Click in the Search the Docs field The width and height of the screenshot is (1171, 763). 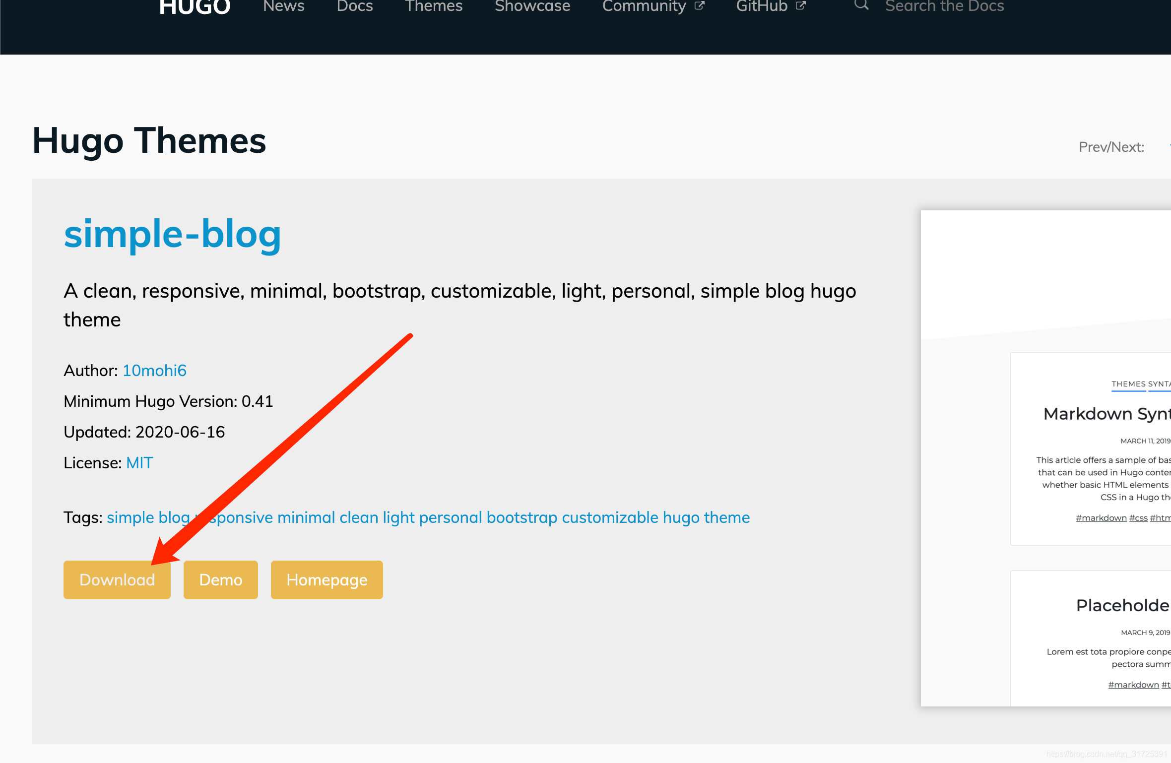pyautogui.click(x=944, y=6)
